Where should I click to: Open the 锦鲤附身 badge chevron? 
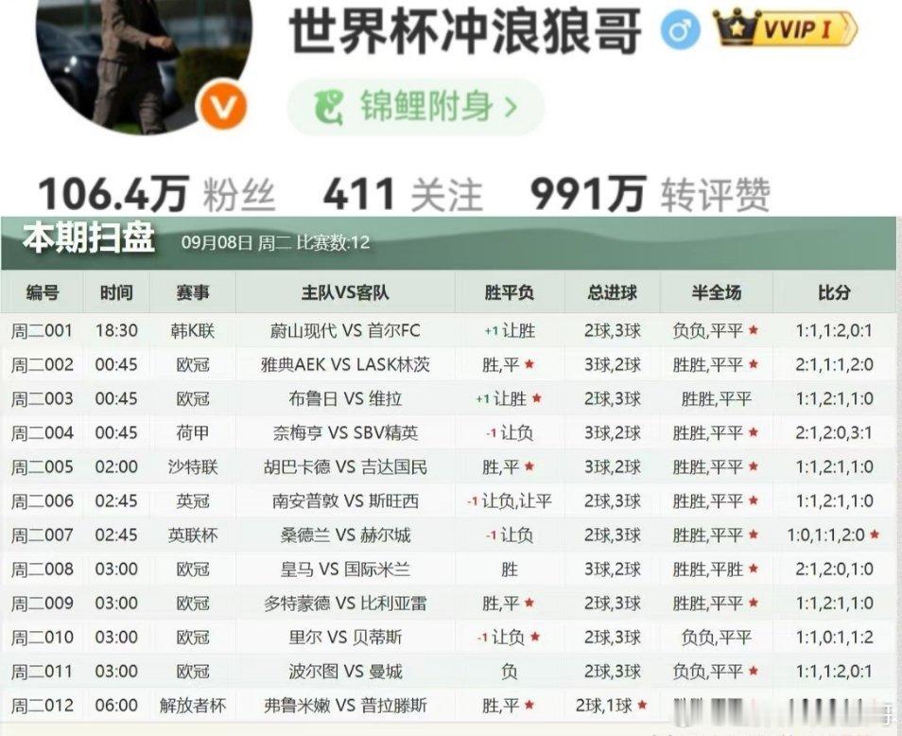tap(511, 107)
